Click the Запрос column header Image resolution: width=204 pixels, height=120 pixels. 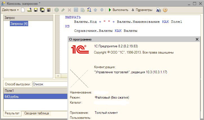click(28, 18)
